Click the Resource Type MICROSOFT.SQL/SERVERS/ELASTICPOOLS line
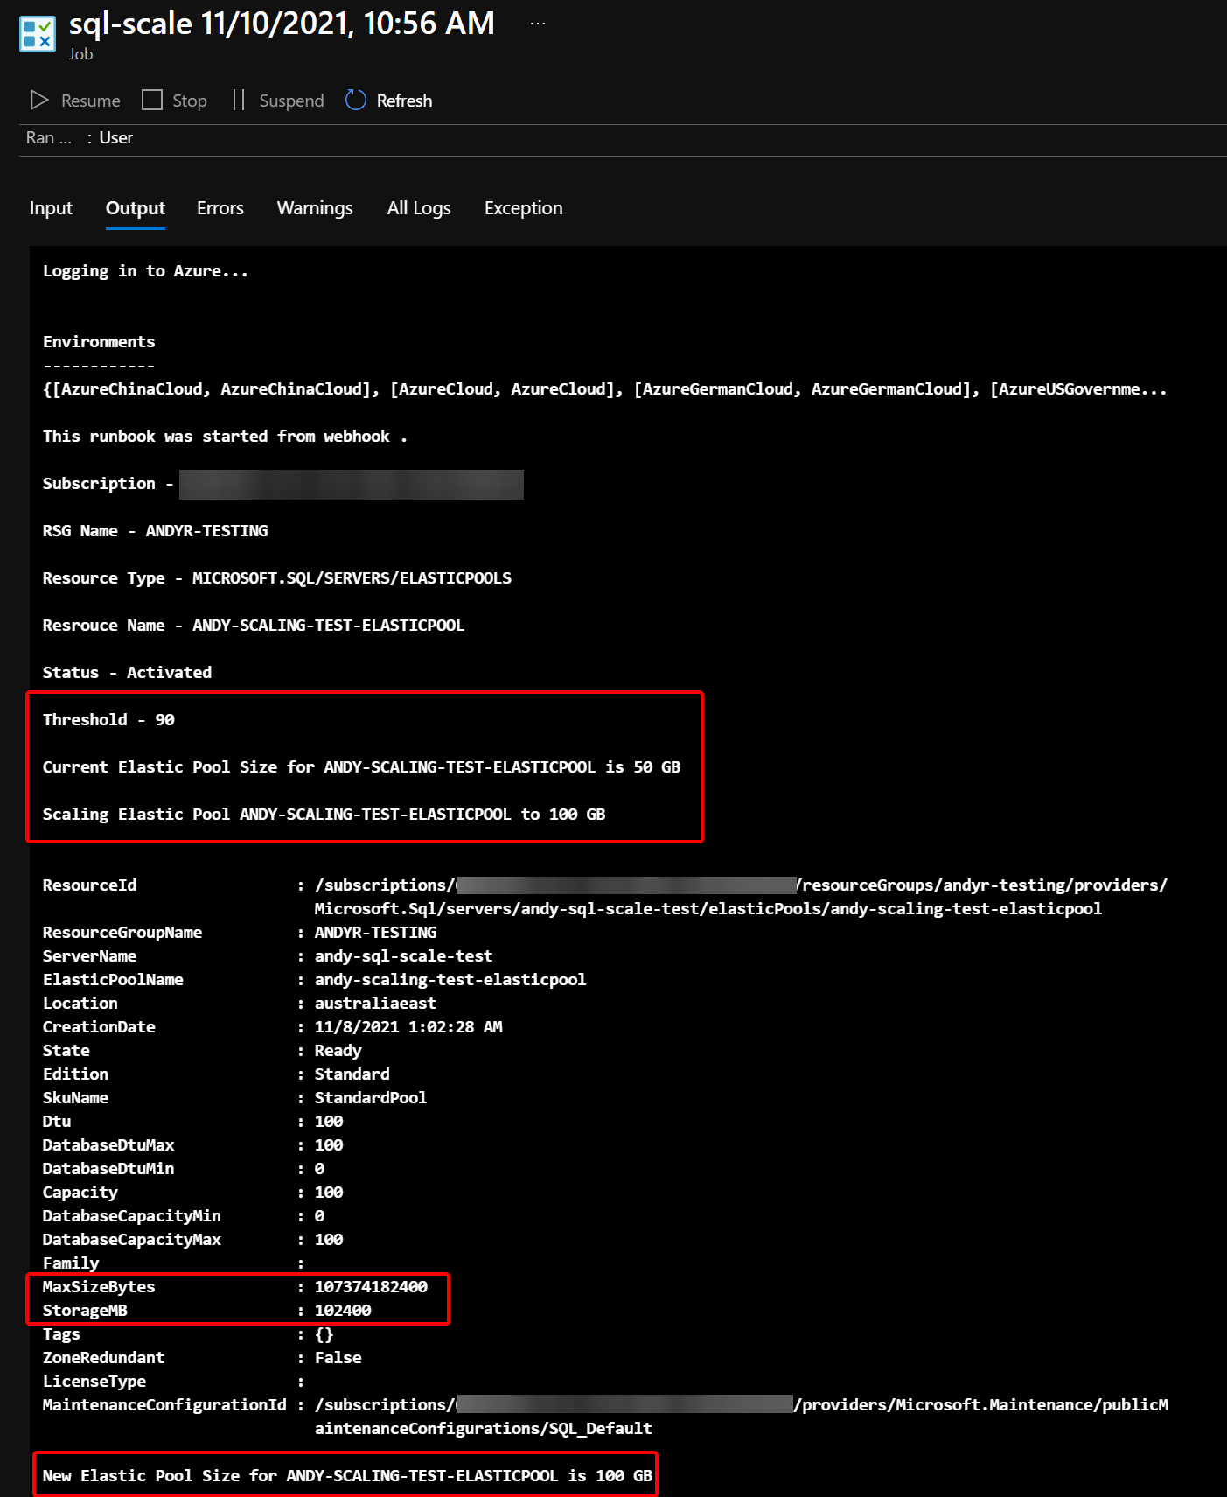Image resolution: width=1227 pixels, height=1497 pixels. (x=277, y=578)
